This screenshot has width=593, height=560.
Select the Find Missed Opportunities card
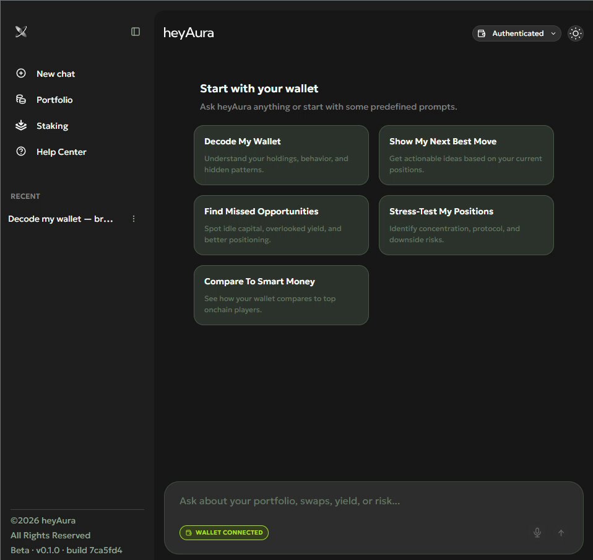[282, 225]
